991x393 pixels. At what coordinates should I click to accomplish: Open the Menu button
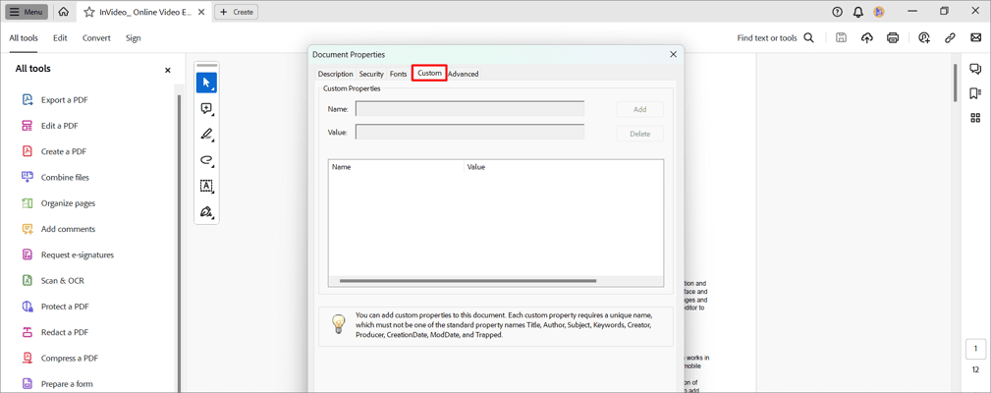26,12
